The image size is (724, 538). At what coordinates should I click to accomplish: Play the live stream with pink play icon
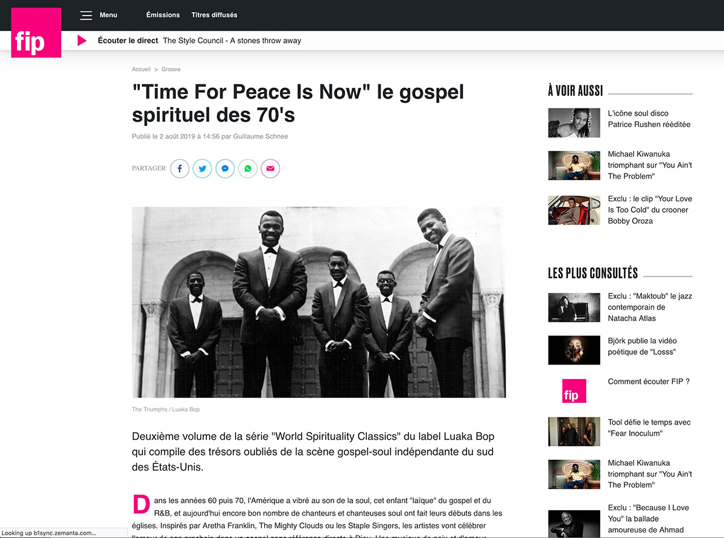coord(82,40)
